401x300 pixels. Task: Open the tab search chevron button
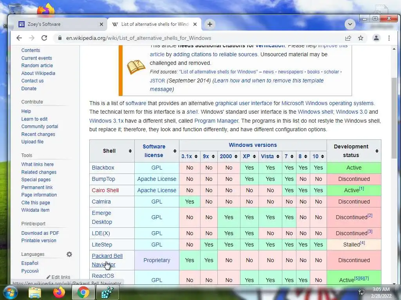[x=350, y=24]
